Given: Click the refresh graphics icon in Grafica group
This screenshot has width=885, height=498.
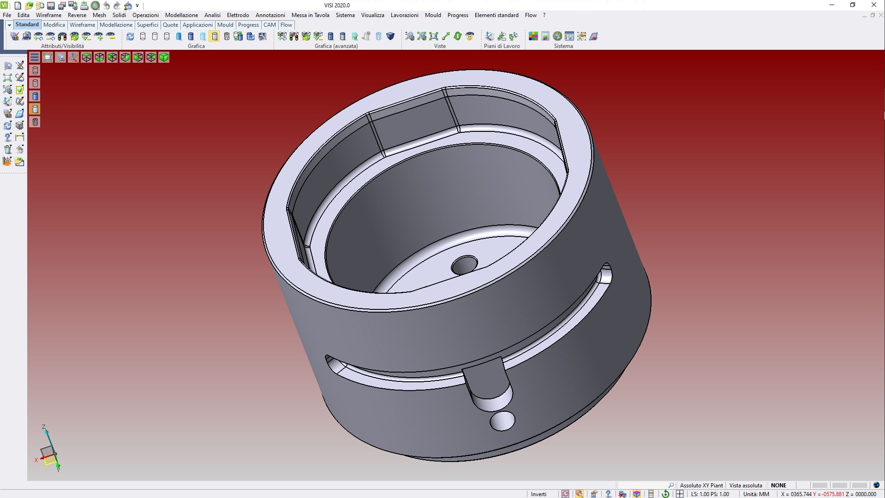Looking at the screenshot, I should pyautogui.click(x=130, y=36).
